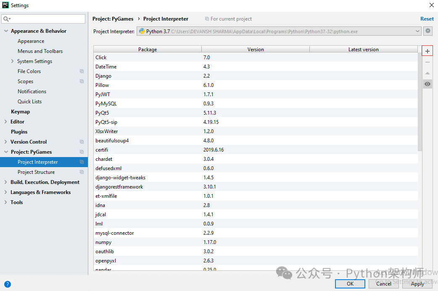Expand the System Settings node
Viewport: 438px width, 291px height.
pyautogui.click(x=12, y=61)
